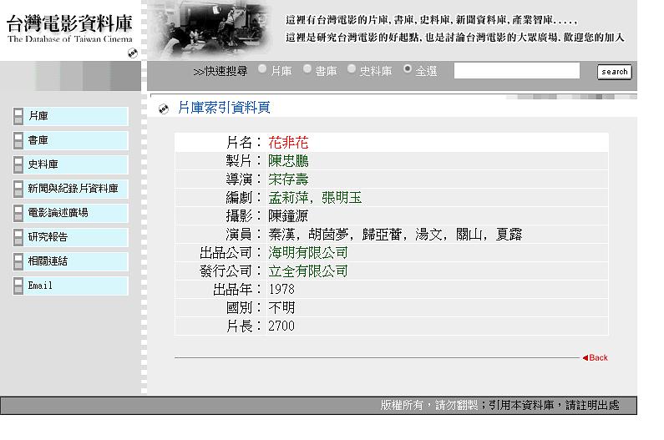Click the icon beside 相關連結 in sidebar
The width and height of the screenshot is (664, 440).
(18, 261)
